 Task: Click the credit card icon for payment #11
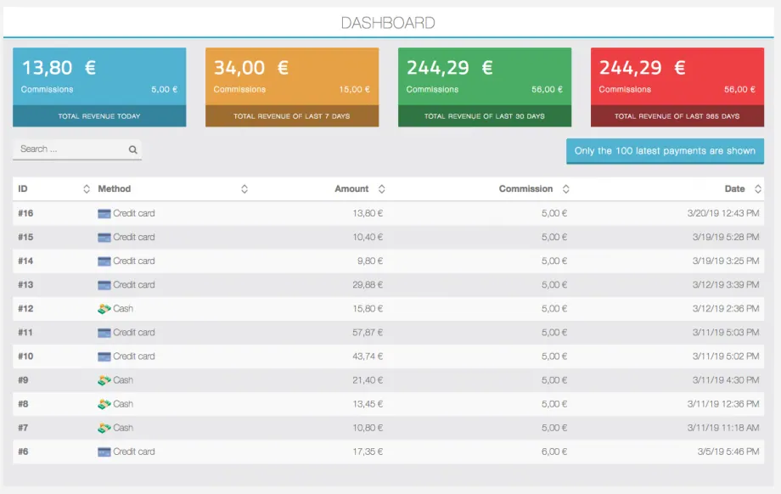104,333
